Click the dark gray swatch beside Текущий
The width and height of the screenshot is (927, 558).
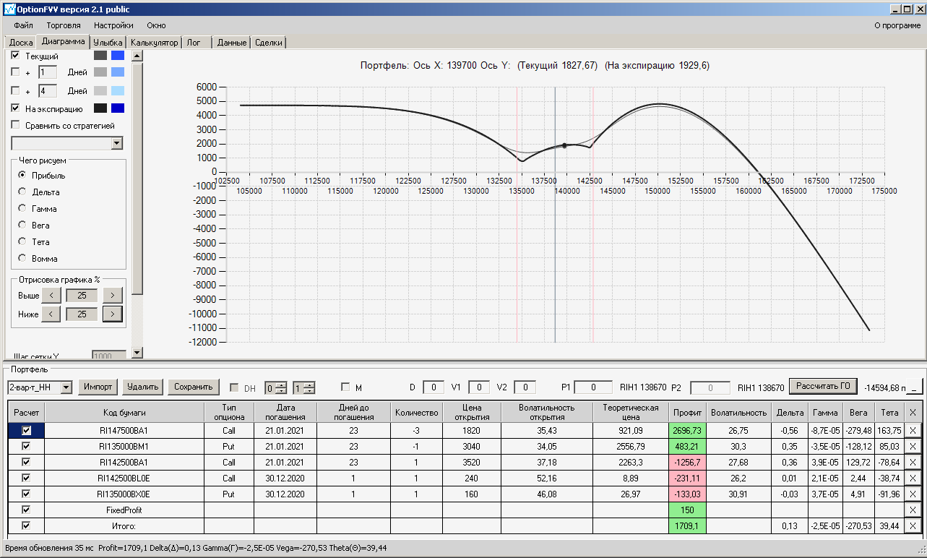click(x=100, y=56)
